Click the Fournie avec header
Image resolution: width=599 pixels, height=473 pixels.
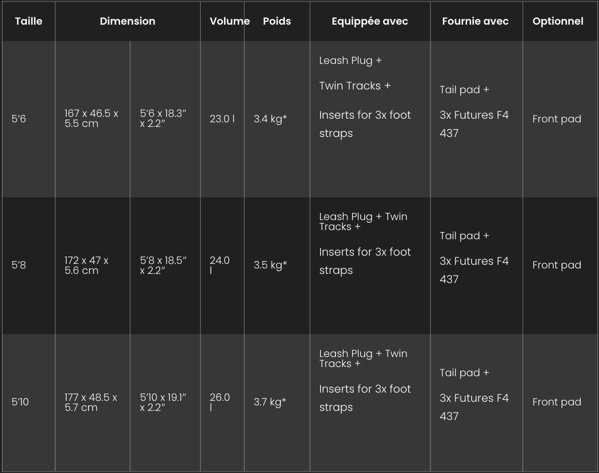pyautogui.click(x=475, y=21)
